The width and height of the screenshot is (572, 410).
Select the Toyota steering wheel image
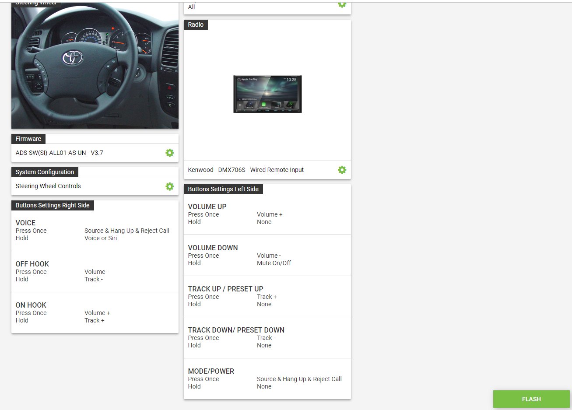(95, 66)
